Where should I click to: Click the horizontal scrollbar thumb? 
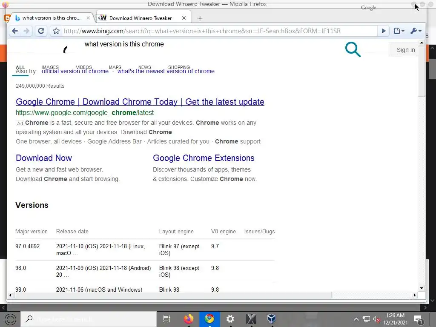pos(173,295)
